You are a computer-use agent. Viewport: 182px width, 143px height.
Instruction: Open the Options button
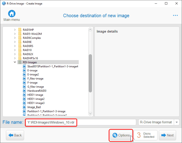pos(121,135)
